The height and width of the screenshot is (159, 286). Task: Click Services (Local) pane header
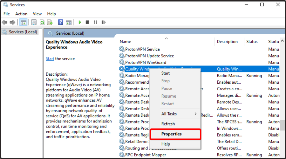pos(70,33)
